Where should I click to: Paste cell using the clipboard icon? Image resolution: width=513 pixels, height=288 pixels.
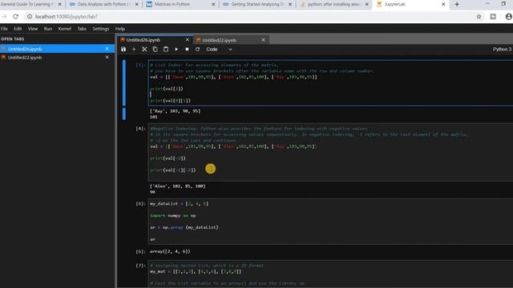[x=166, y=50]
